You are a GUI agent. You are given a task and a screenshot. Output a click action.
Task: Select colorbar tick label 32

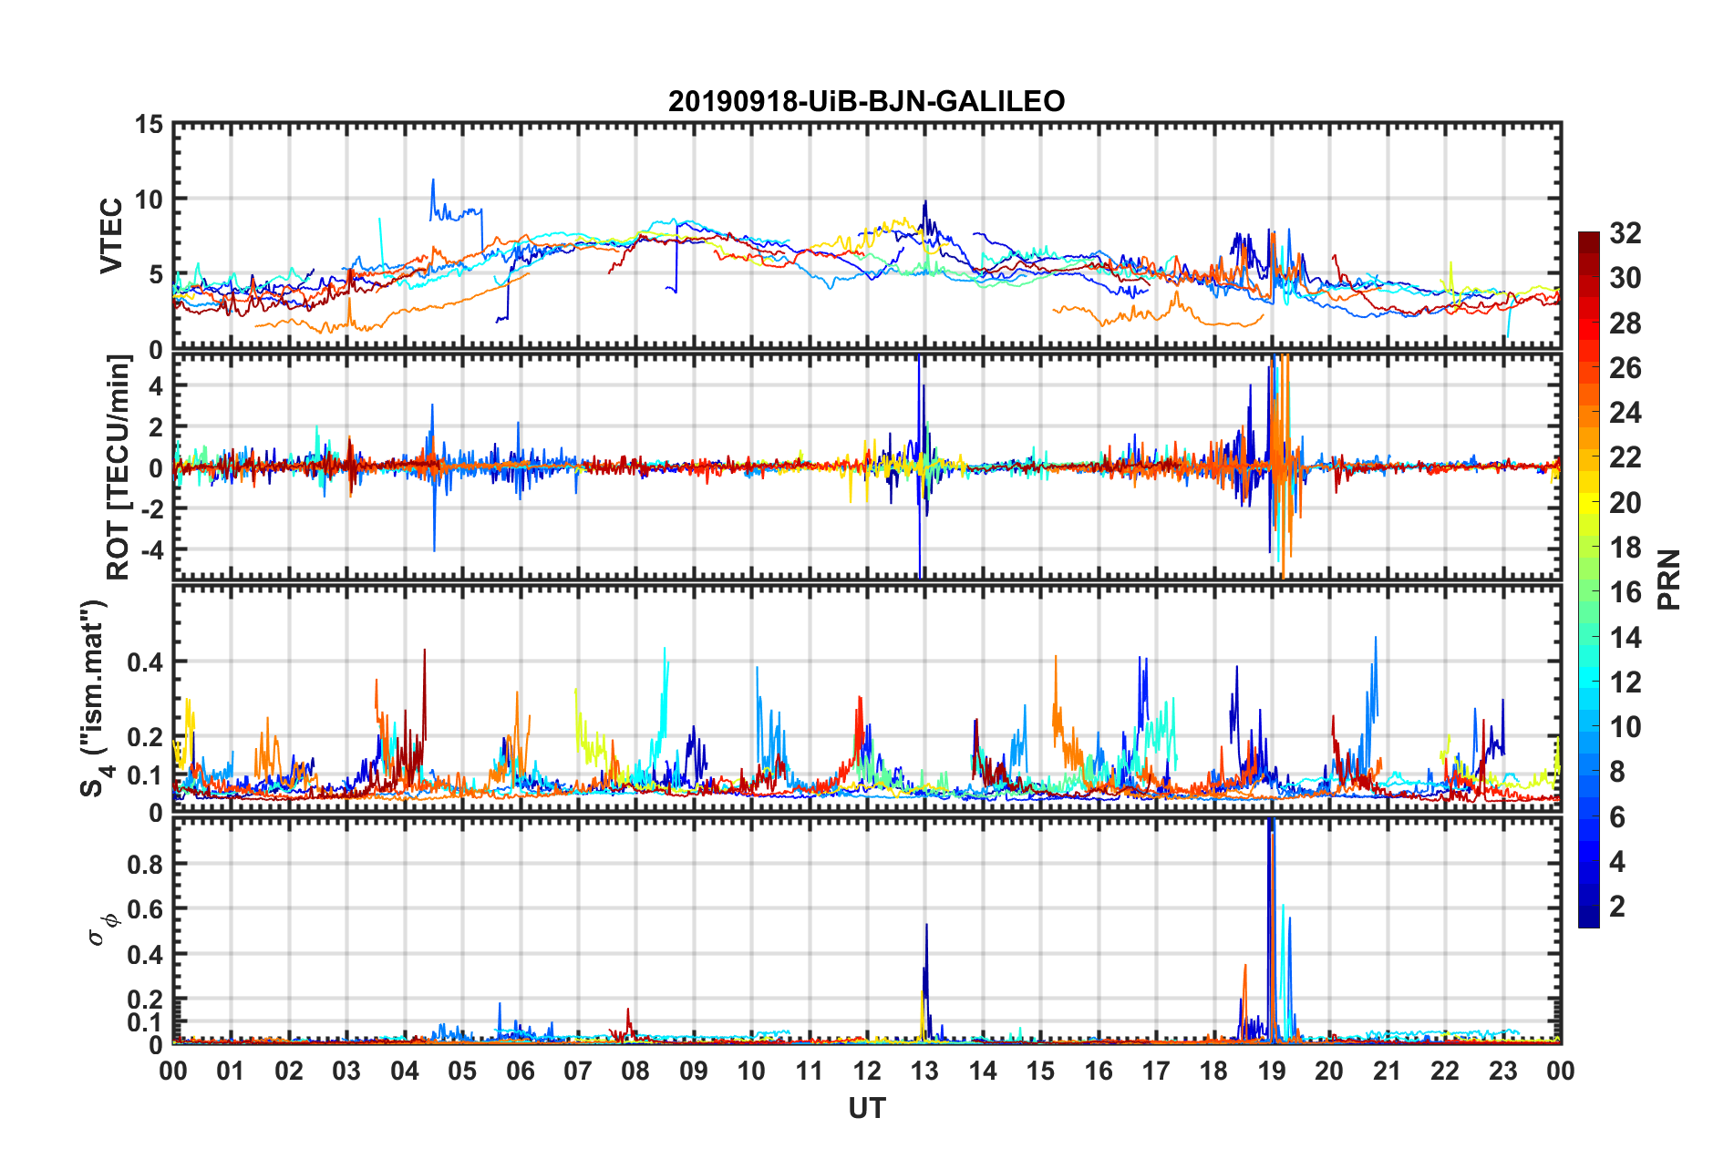coord(1625,233)
